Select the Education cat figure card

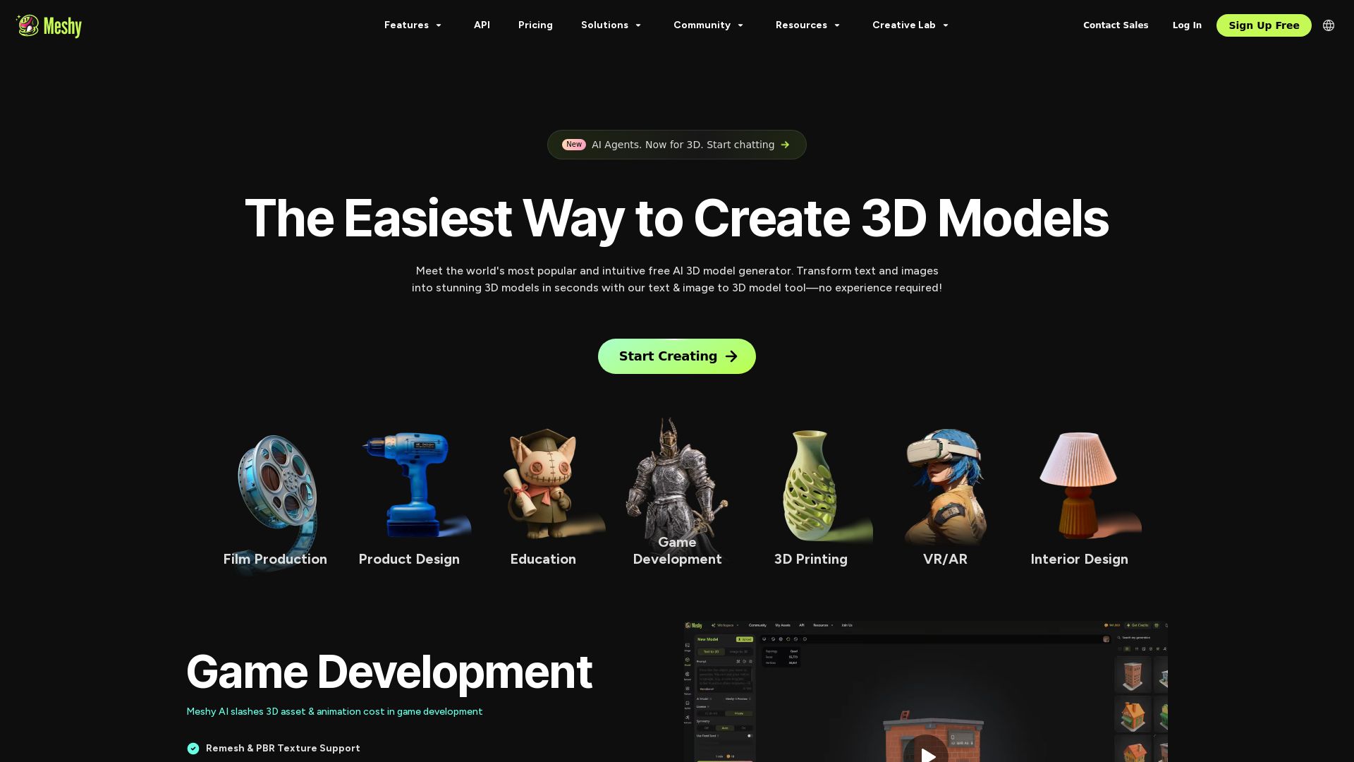[543, 500]
